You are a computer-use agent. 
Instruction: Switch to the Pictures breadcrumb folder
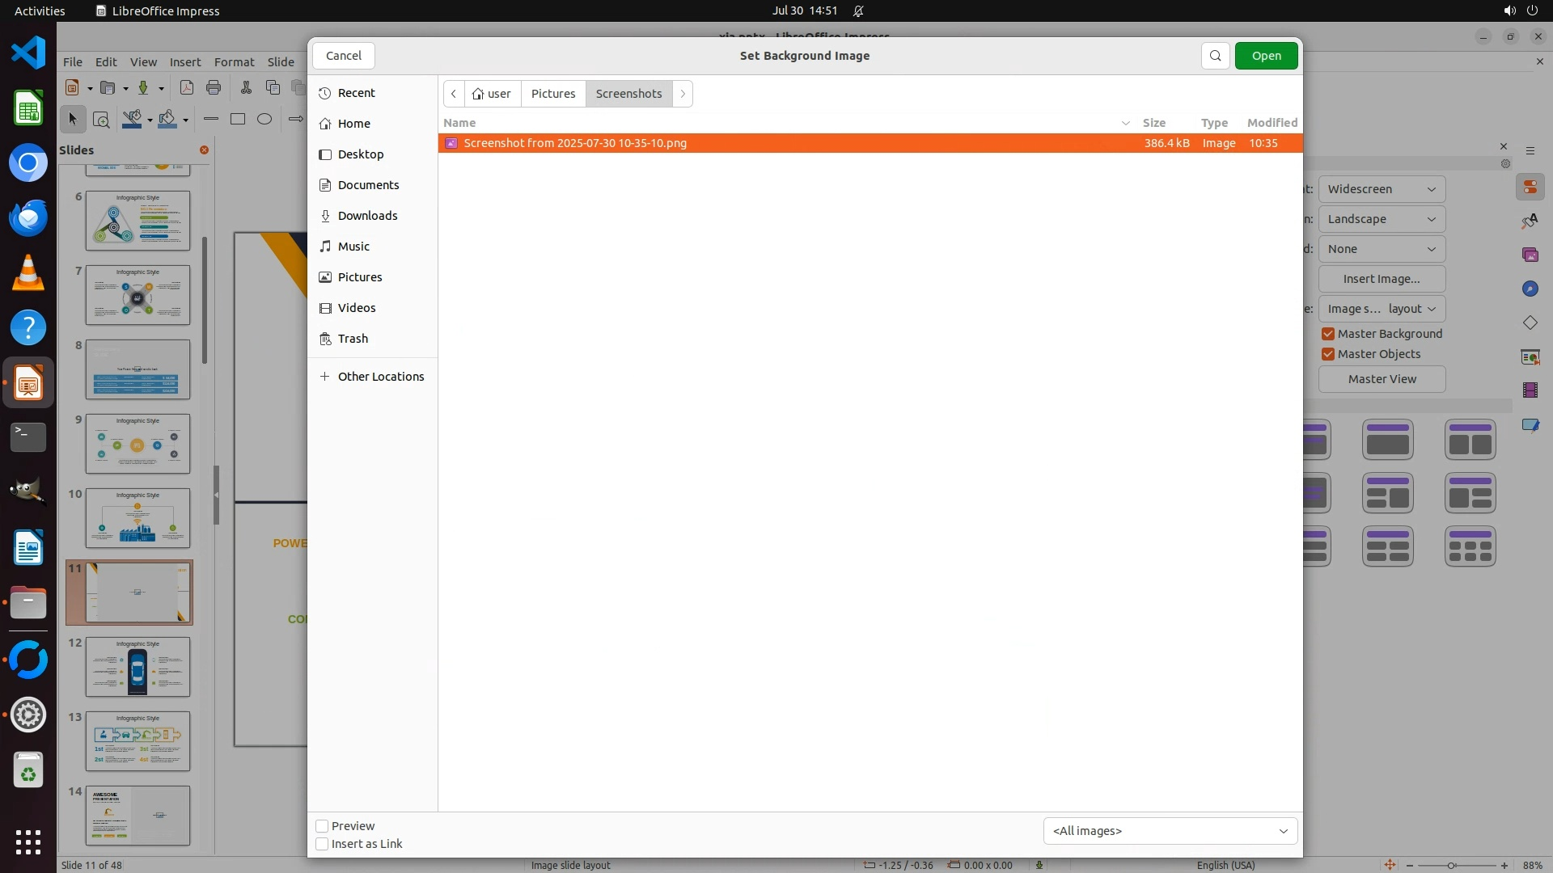(553, 94)
